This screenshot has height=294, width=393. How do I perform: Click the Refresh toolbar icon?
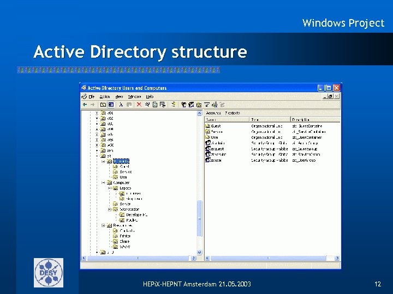pyautogui.click(x=155, y=105)
